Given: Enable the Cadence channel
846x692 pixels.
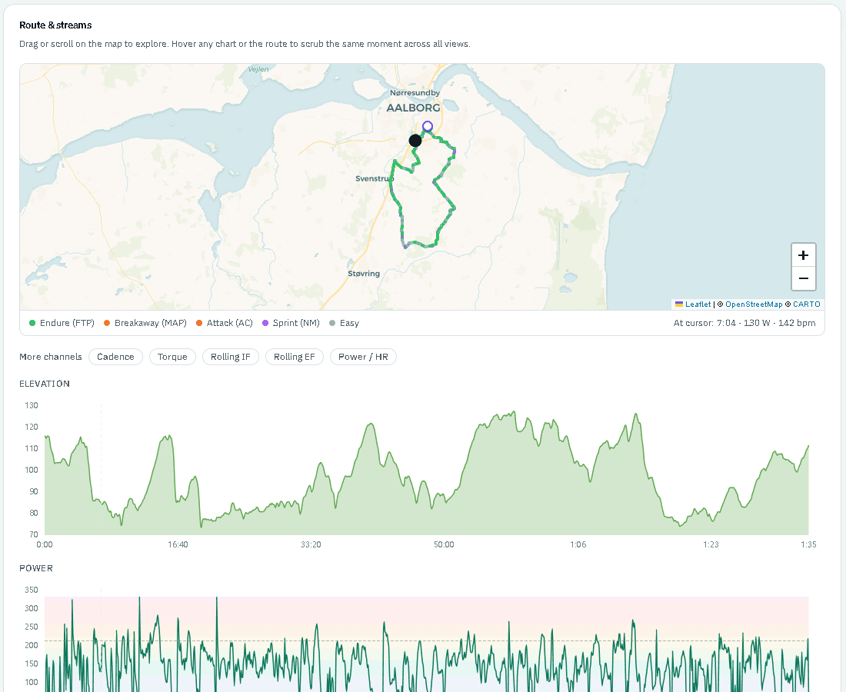Looking at the screenshot, I should (115, 357).
